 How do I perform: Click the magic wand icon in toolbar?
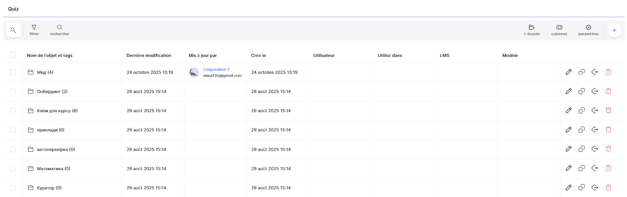(13, 30)
